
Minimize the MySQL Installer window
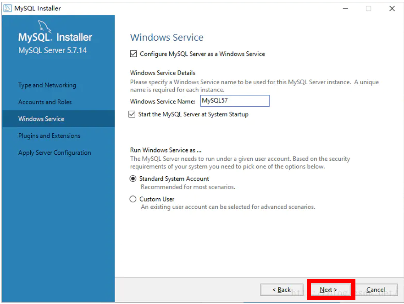click(x=345, y=8)
